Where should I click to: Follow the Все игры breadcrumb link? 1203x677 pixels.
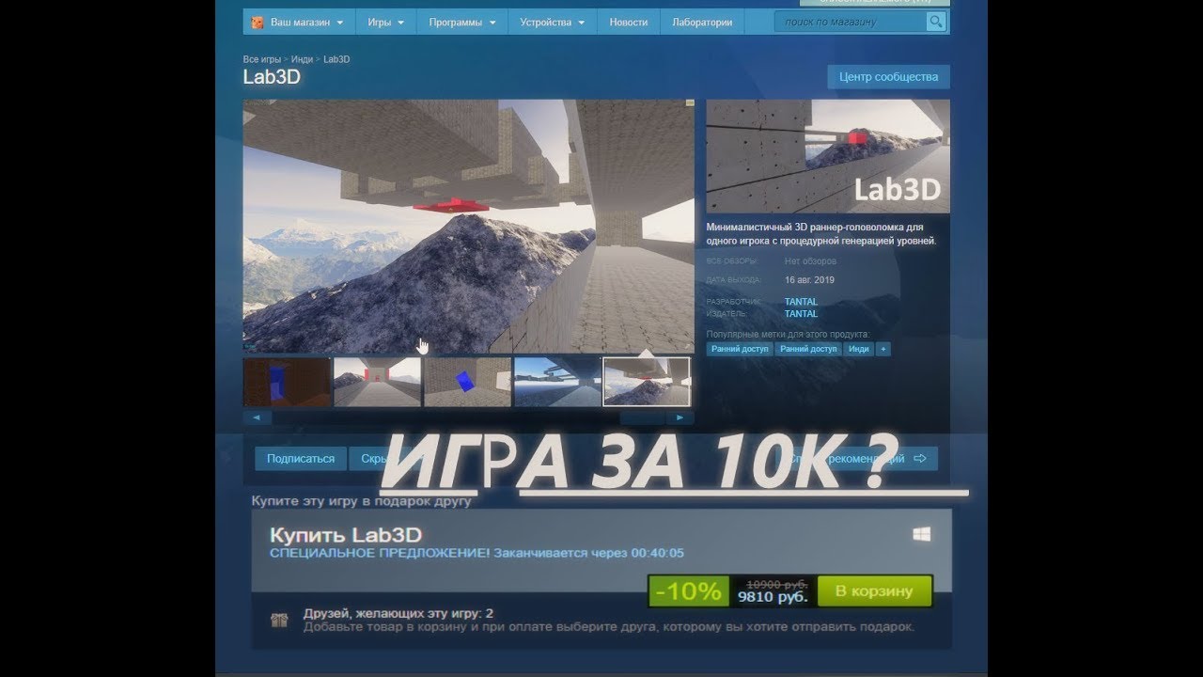point(261,59)
